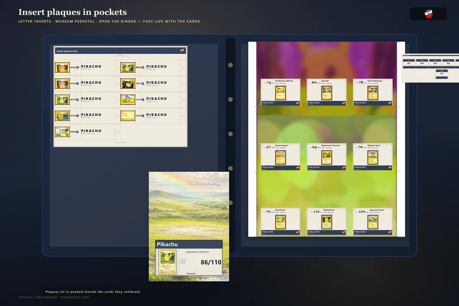Click the Standard pill on Legendary Collection plaque

click(191, 273)
